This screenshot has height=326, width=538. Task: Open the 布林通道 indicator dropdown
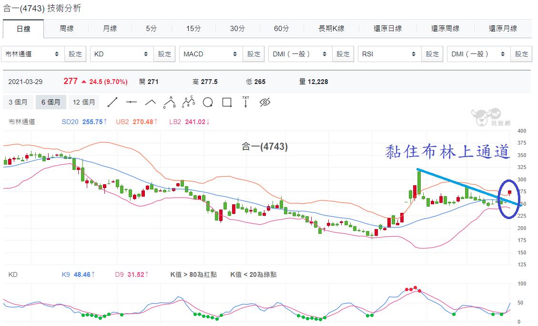pos(33,54)
